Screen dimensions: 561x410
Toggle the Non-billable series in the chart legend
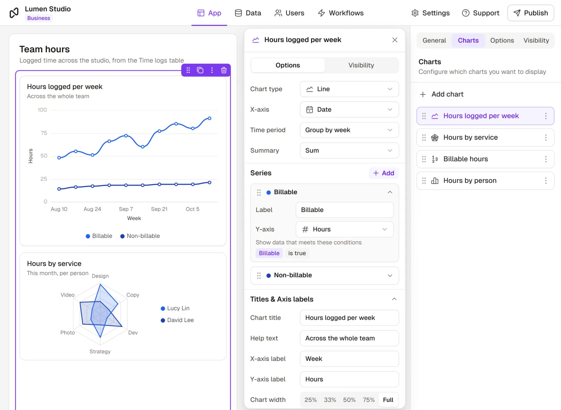coord(140,236)
